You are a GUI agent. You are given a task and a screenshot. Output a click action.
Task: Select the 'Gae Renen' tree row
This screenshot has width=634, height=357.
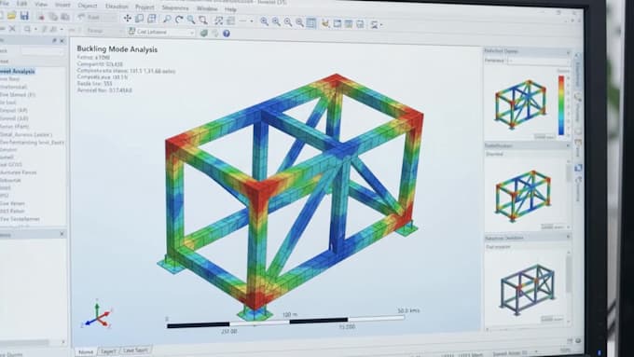pos(12,203)
